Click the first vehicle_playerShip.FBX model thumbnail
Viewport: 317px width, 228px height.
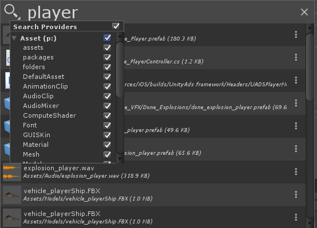click(12, 195)
